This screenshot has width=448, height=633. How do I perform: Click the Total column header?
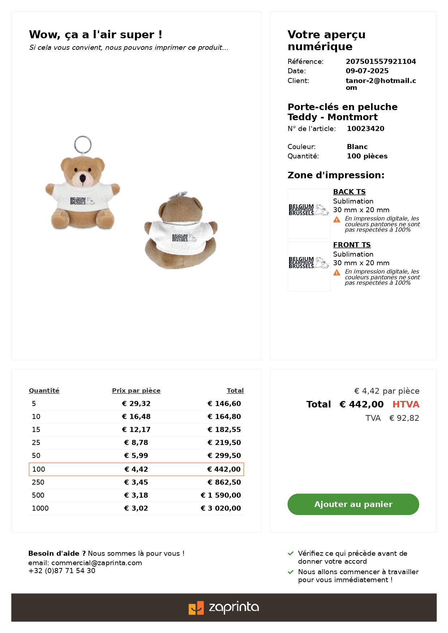pos(235,390)
